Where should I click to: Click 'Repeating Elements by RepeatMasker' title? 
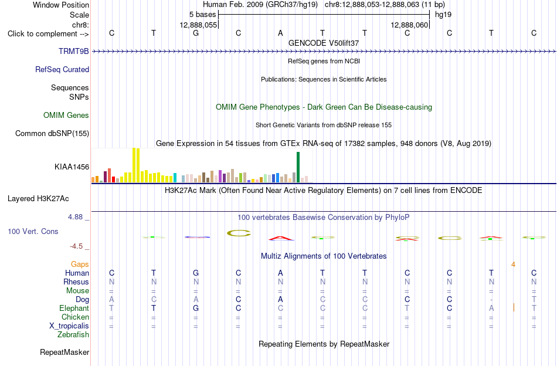pyautogui.click(x=324, y=344)
